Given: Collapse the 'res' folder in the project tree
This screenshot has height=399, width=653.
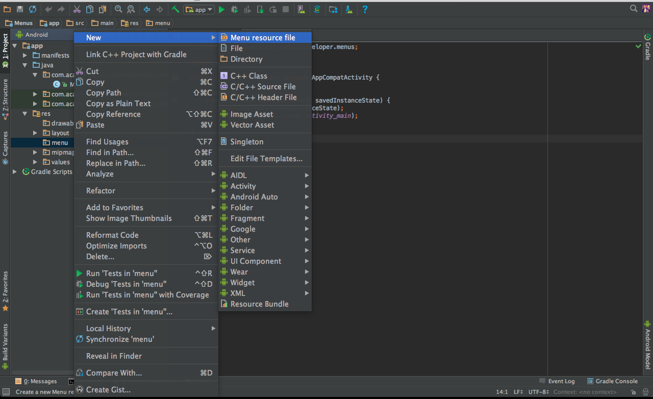Looking at the screenshot, I should pos(24,113).
